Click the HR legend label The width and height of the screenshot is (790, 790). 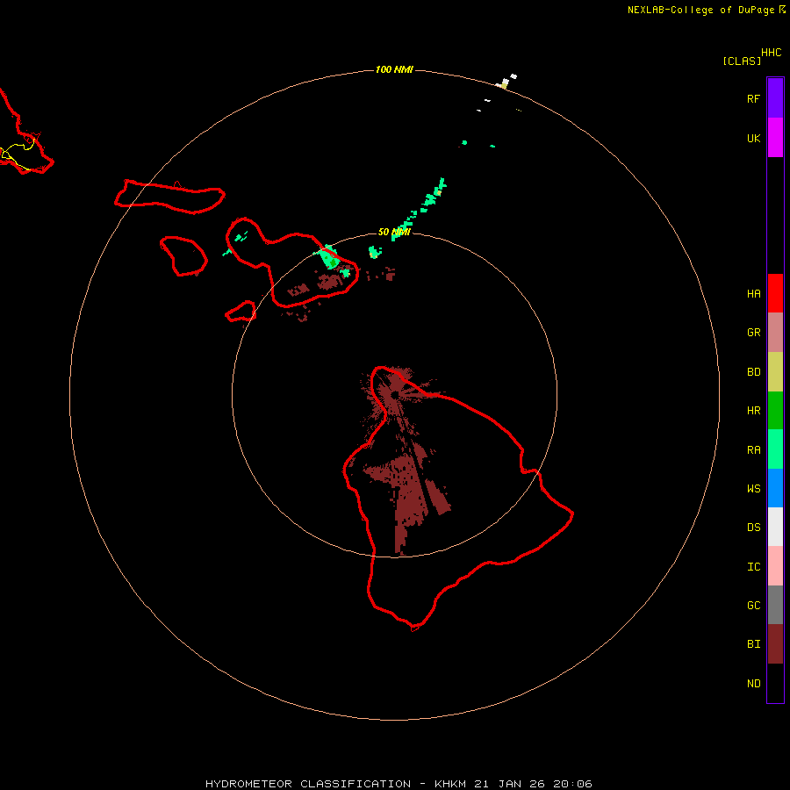point(753,411)
